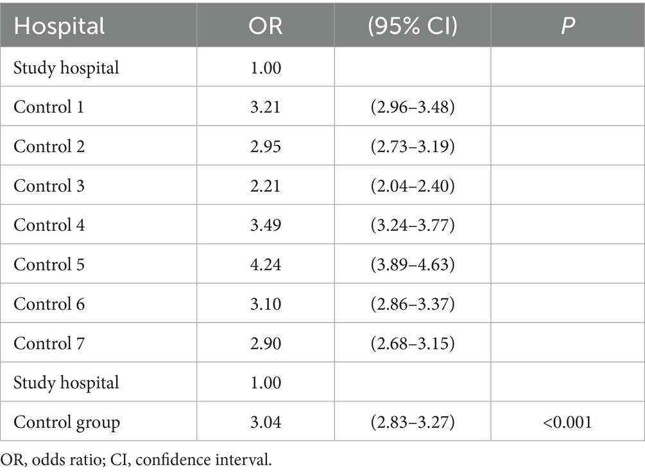
Task: Click confidence interval (3.89–4.63)
Action: (x=413, y=264)
